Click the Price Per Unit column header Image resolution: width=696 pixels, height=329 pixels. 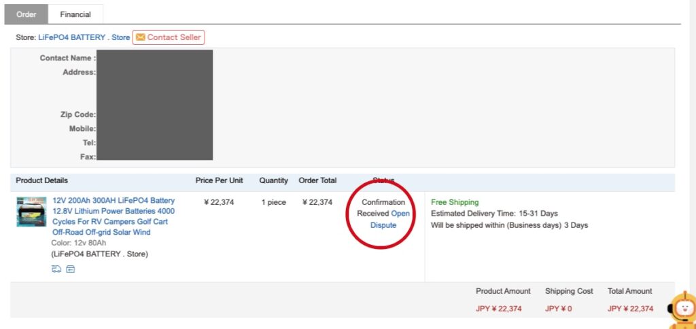click(219, 180)
